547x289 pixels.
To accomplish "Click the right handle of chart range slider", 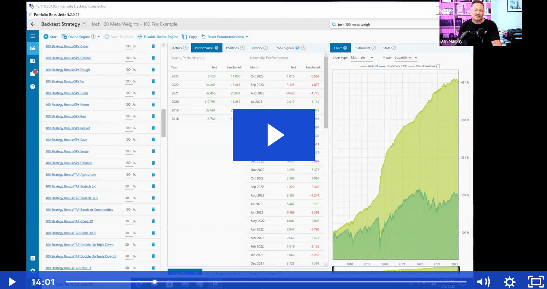I will pos(459,270).
